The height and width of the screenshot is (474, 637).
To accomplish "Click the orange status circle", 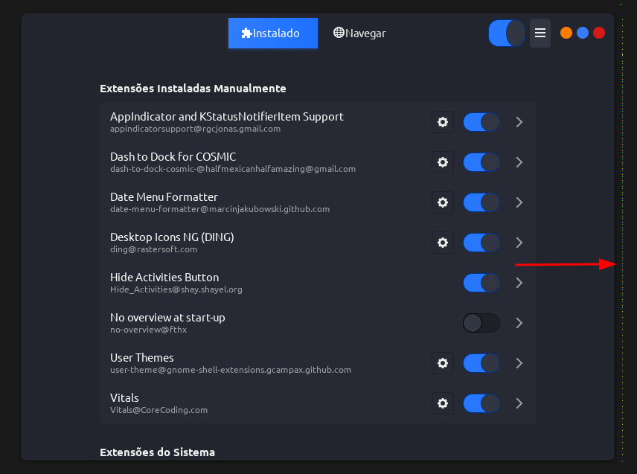I will click(566, 33).
